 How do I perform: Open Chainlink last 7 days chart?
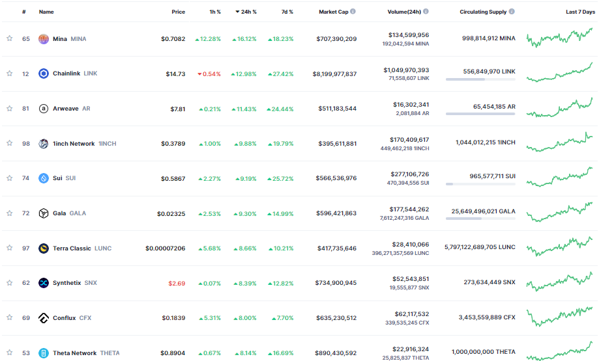560,72
